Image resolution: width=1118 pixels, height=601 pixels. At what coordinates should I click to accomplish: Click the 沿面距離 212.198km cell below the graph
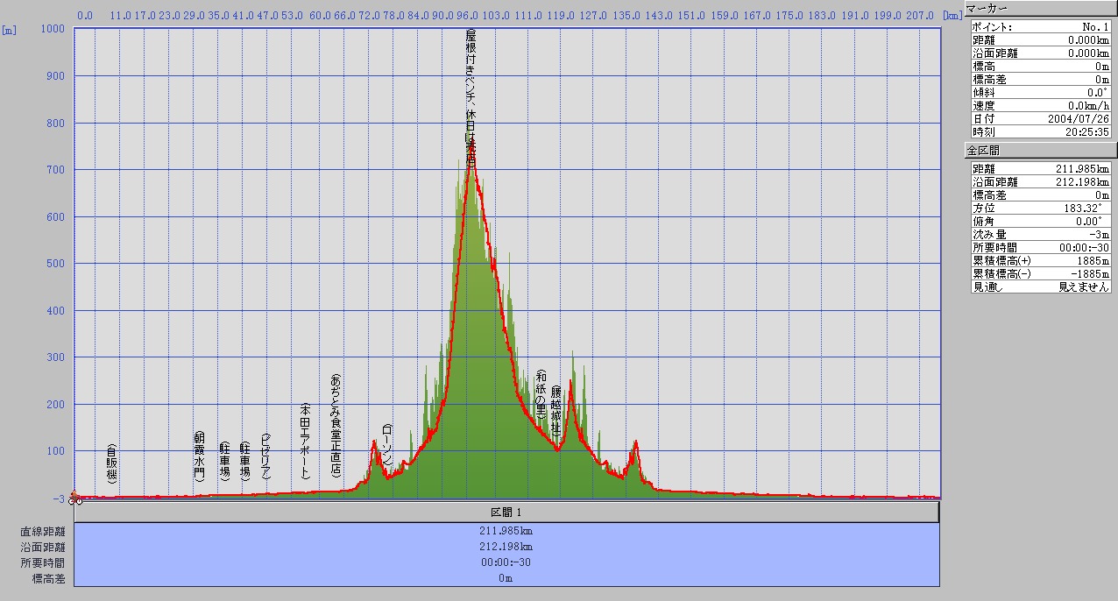(506, 547)
